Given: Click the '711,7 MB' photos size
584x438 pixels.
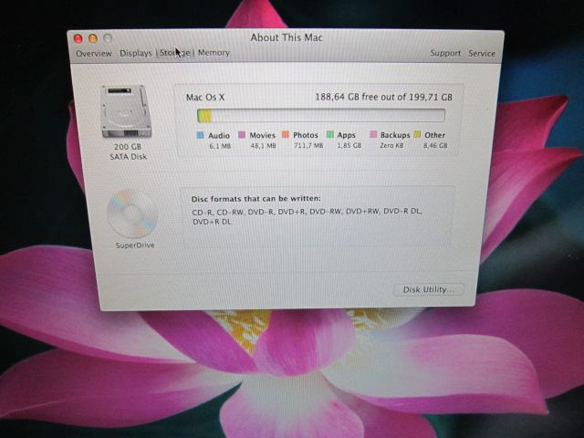Looking at the screenshot, I should 308,146.
